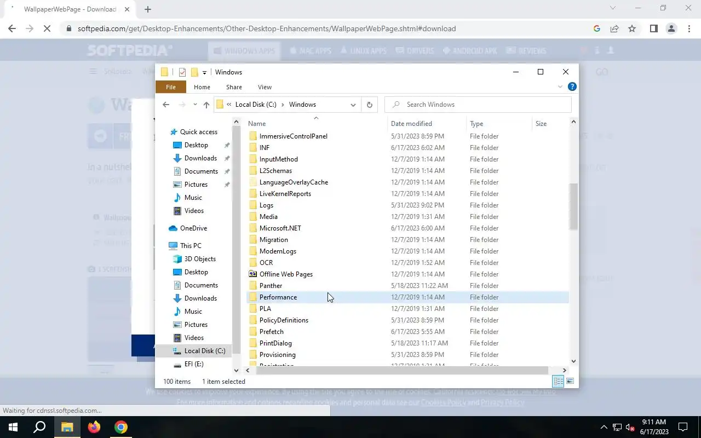Select the LanguageOverlayCache folder icon
701x438 pixels.
pos(252,182)
